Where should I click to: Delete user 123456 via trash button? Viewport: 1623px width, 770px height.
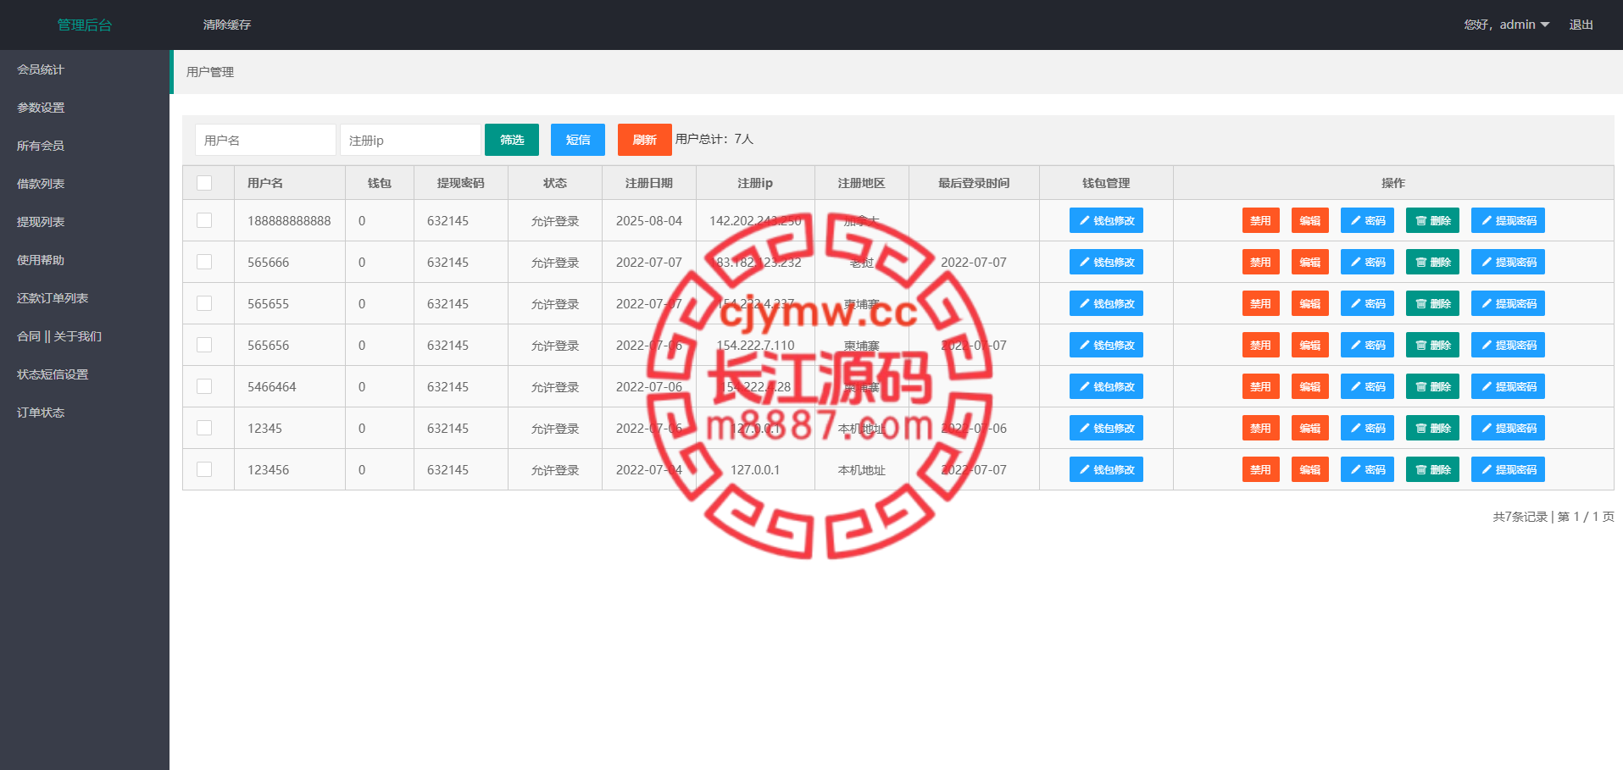pos(1432,469)
